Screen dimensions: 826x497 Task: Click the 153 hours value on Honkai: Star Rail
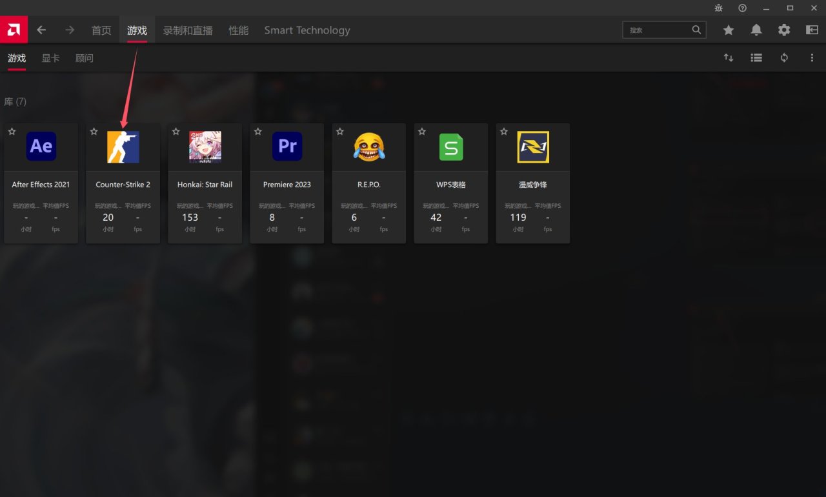click(x=190, y=218)
